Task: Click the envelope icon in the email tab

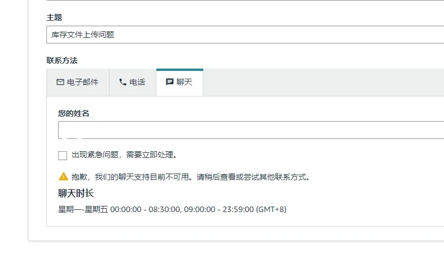Action: (60, 82)
